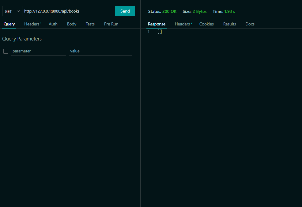
Task: Select the Response tab
Action: click(x=157, y=24)
